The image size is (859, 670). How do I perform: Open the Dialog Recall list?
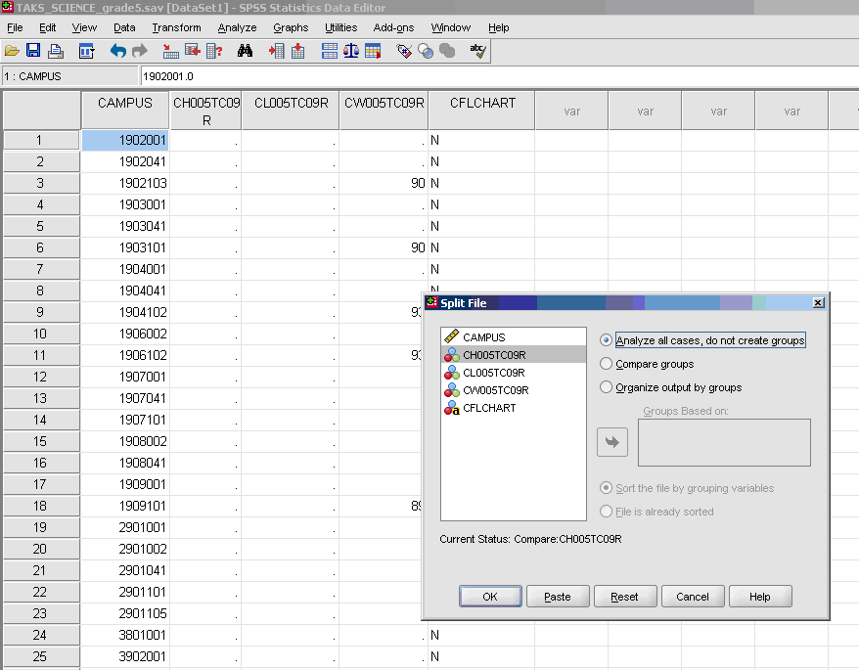[86, 51]
